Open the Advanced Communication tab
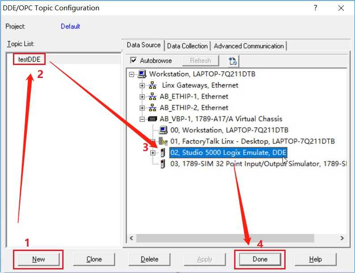The width and height of the screenshot is (355, 273). pos(248,46)
